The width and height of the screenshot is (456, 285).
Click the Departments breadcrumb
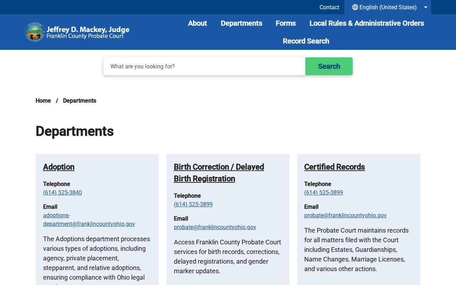coord(79,100)
